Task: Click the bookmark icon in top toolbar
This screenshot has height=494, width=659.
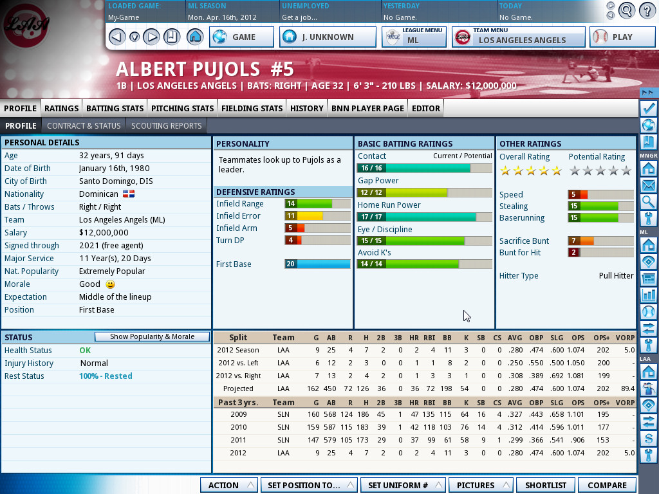Action: 172,37
